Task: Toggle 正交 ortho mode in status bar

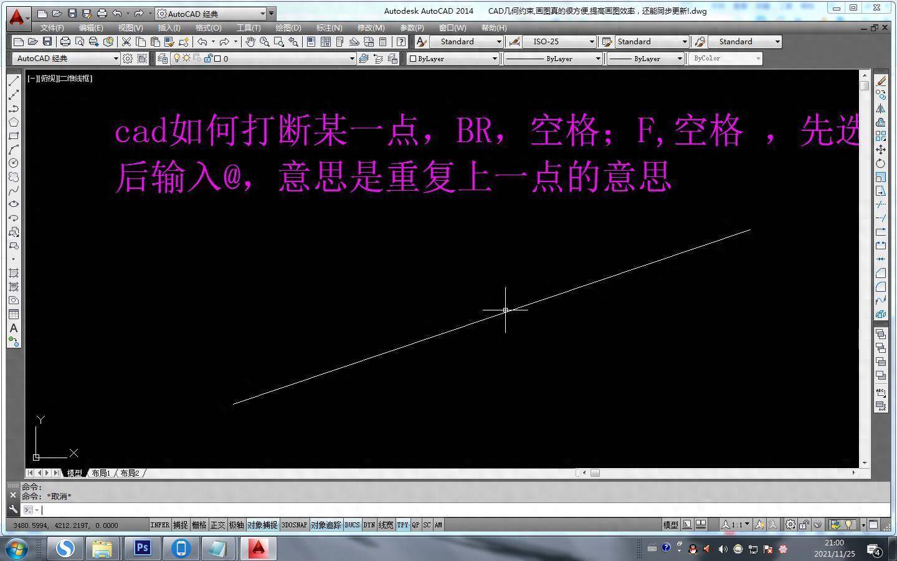Action: (217, 525)
